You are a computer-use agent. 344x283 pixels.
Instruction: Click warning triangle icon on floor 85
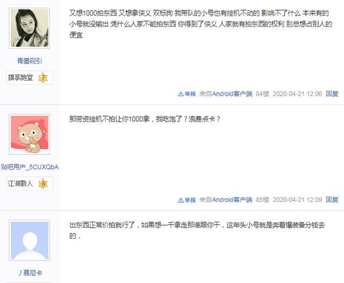point(181,200)
